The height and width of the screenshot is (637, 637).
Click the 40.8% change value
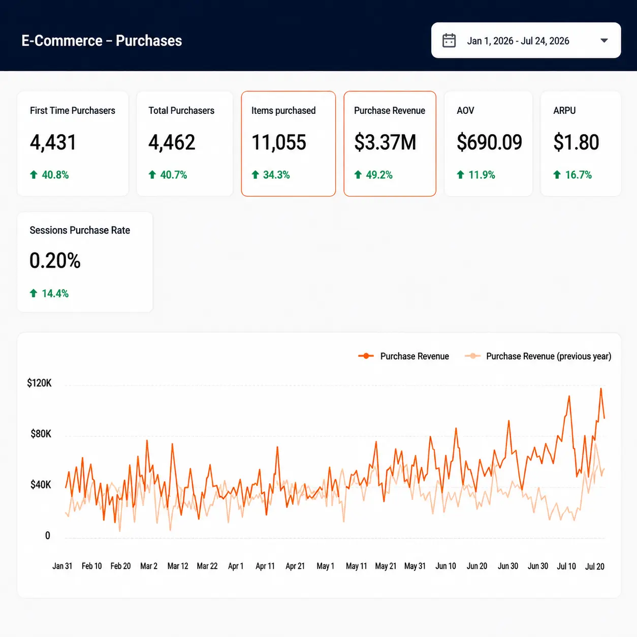(55, 175)
